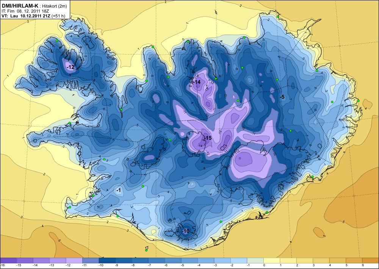Viewport: 379px width, 269px height.
Task: Pick the pale yellow legend swatch between 0 and 1
Action: (x=272, y=260)
